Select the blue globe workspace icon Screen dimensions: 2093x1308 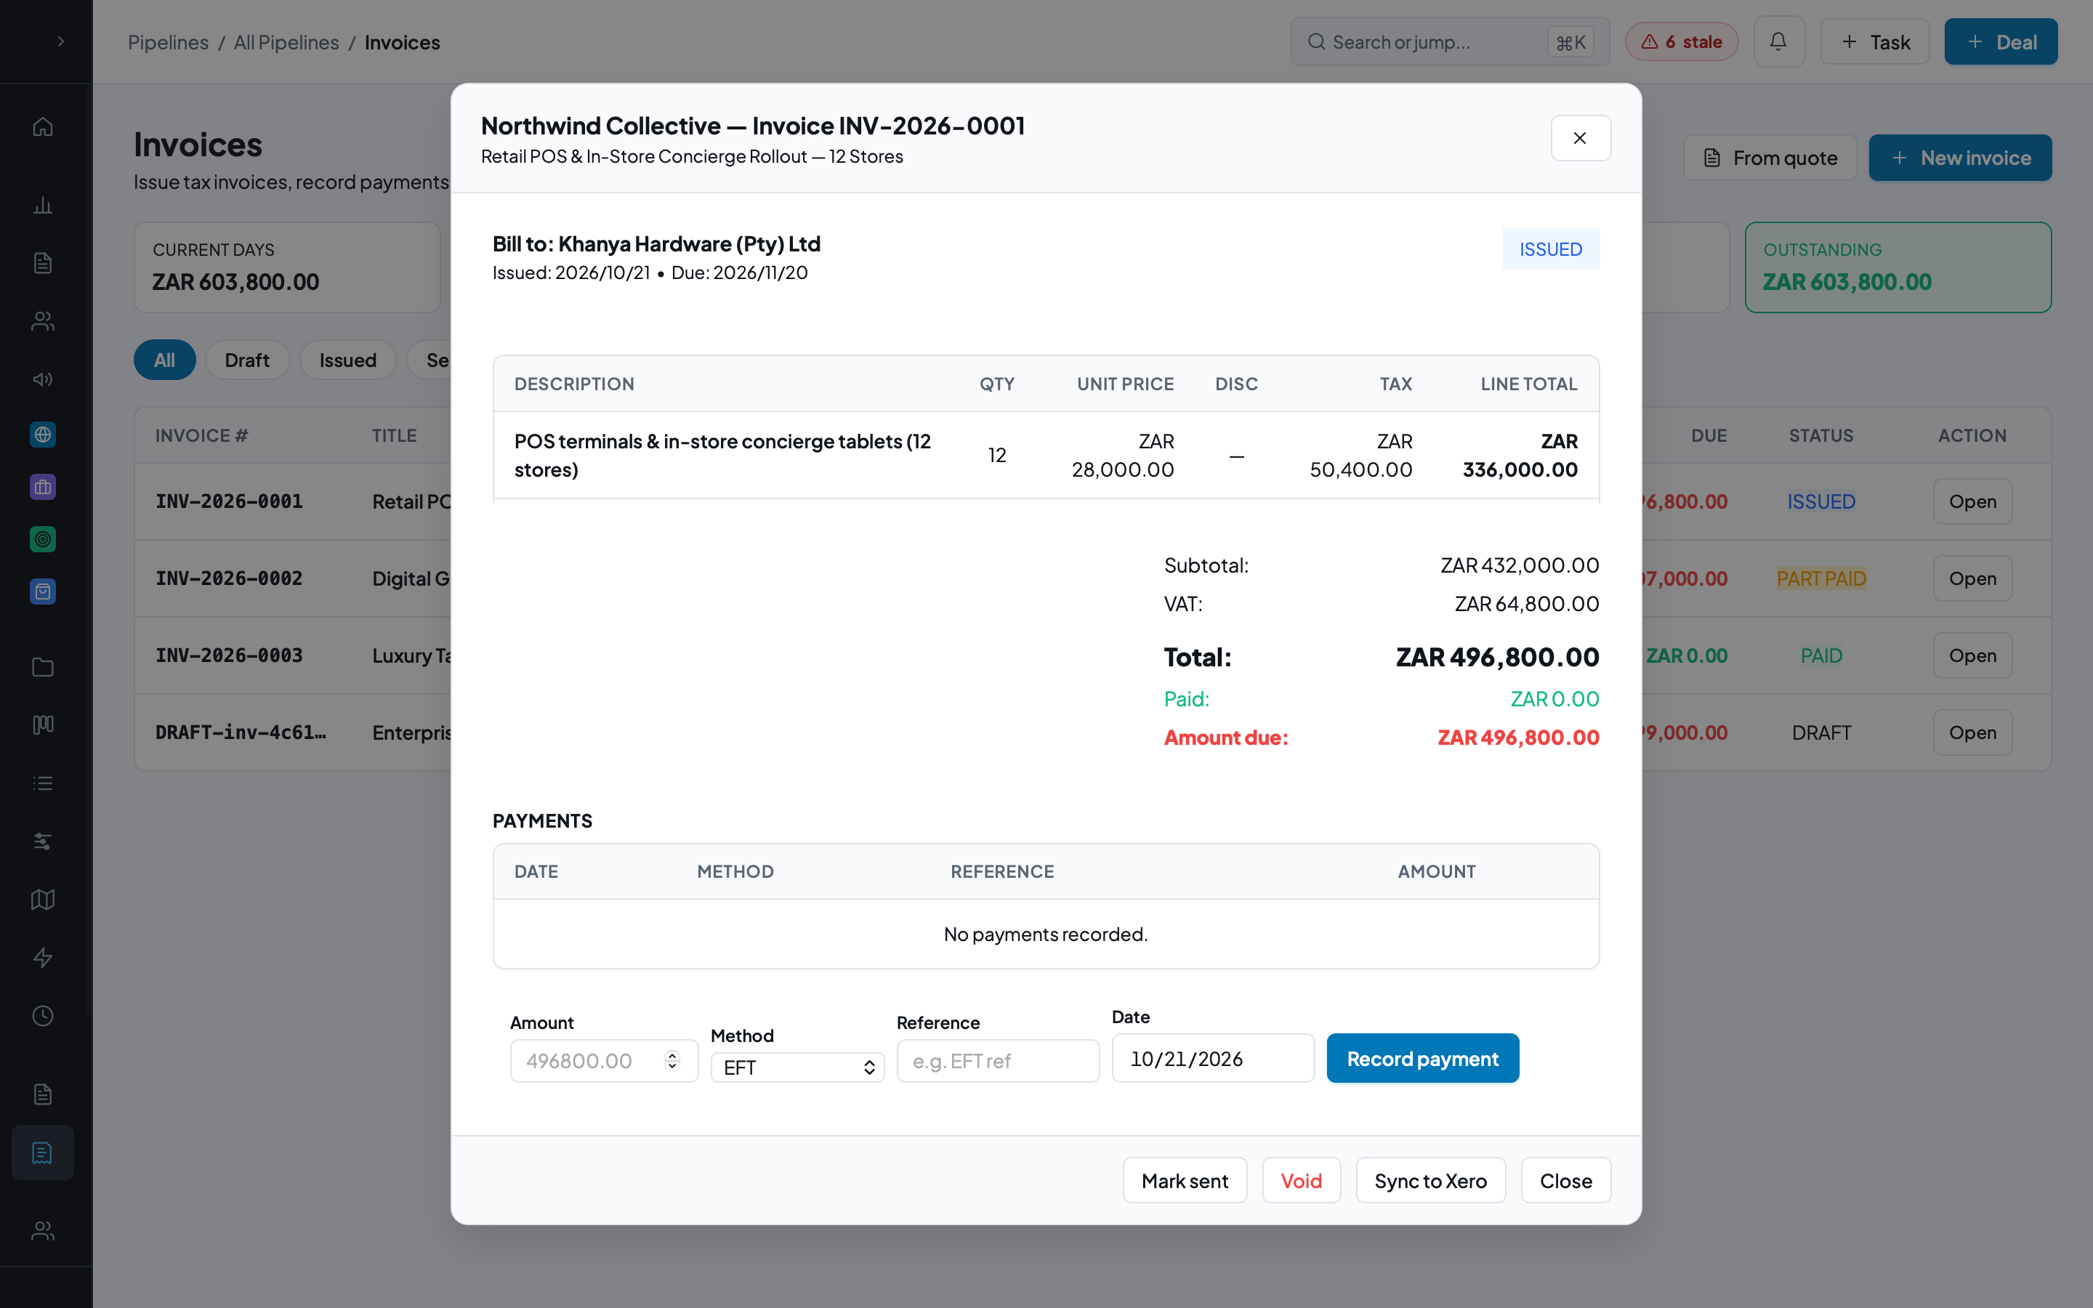(42, 435)
